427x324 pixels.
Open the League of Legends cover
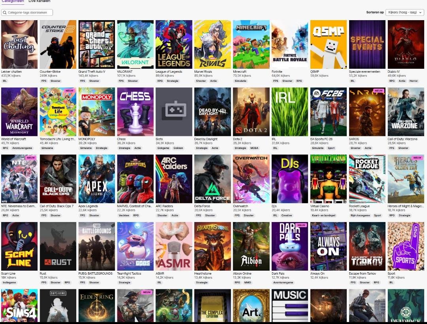tap(174, 44)
